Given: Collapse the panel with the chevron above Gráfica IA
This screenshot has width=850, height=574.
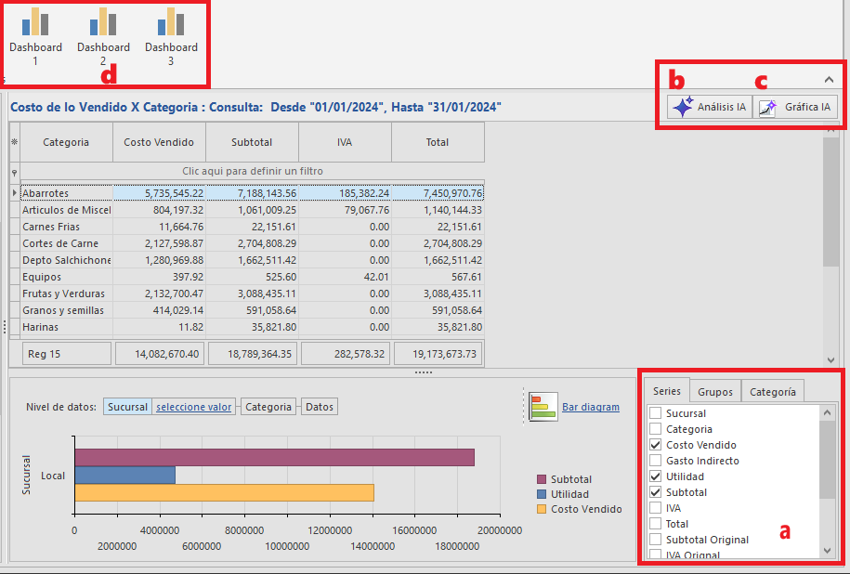Looking at the screenshot, I should tap(829, 80).
